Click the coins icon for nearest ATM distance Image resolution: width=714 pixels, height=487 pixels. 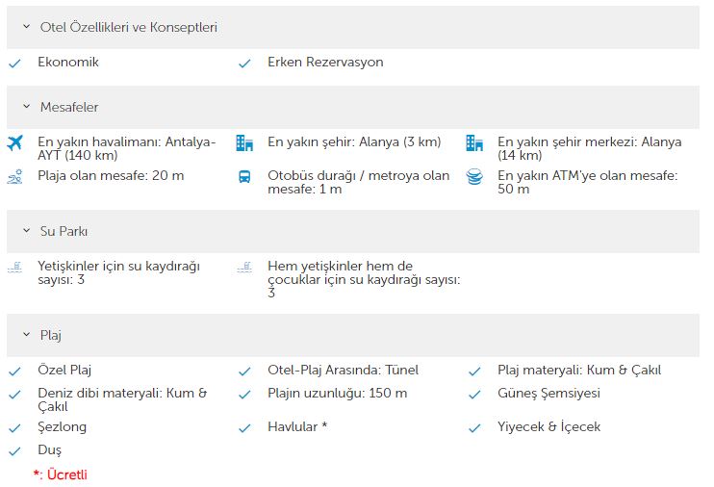(474, 177)
